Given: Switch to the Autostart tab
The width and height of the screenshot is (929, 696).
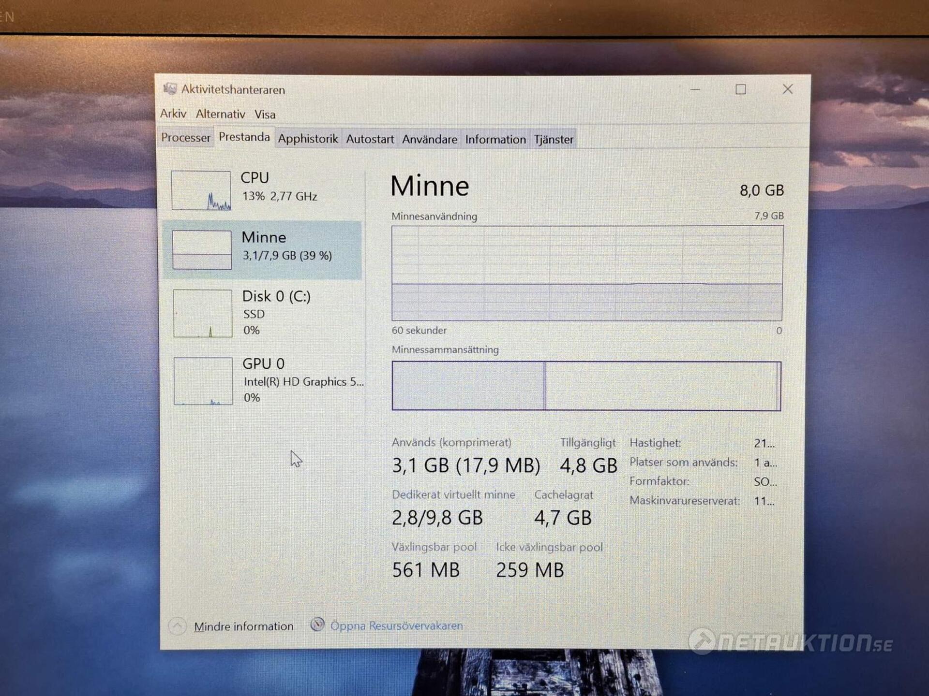Looking at the screenshot, I should pos(370,139).
